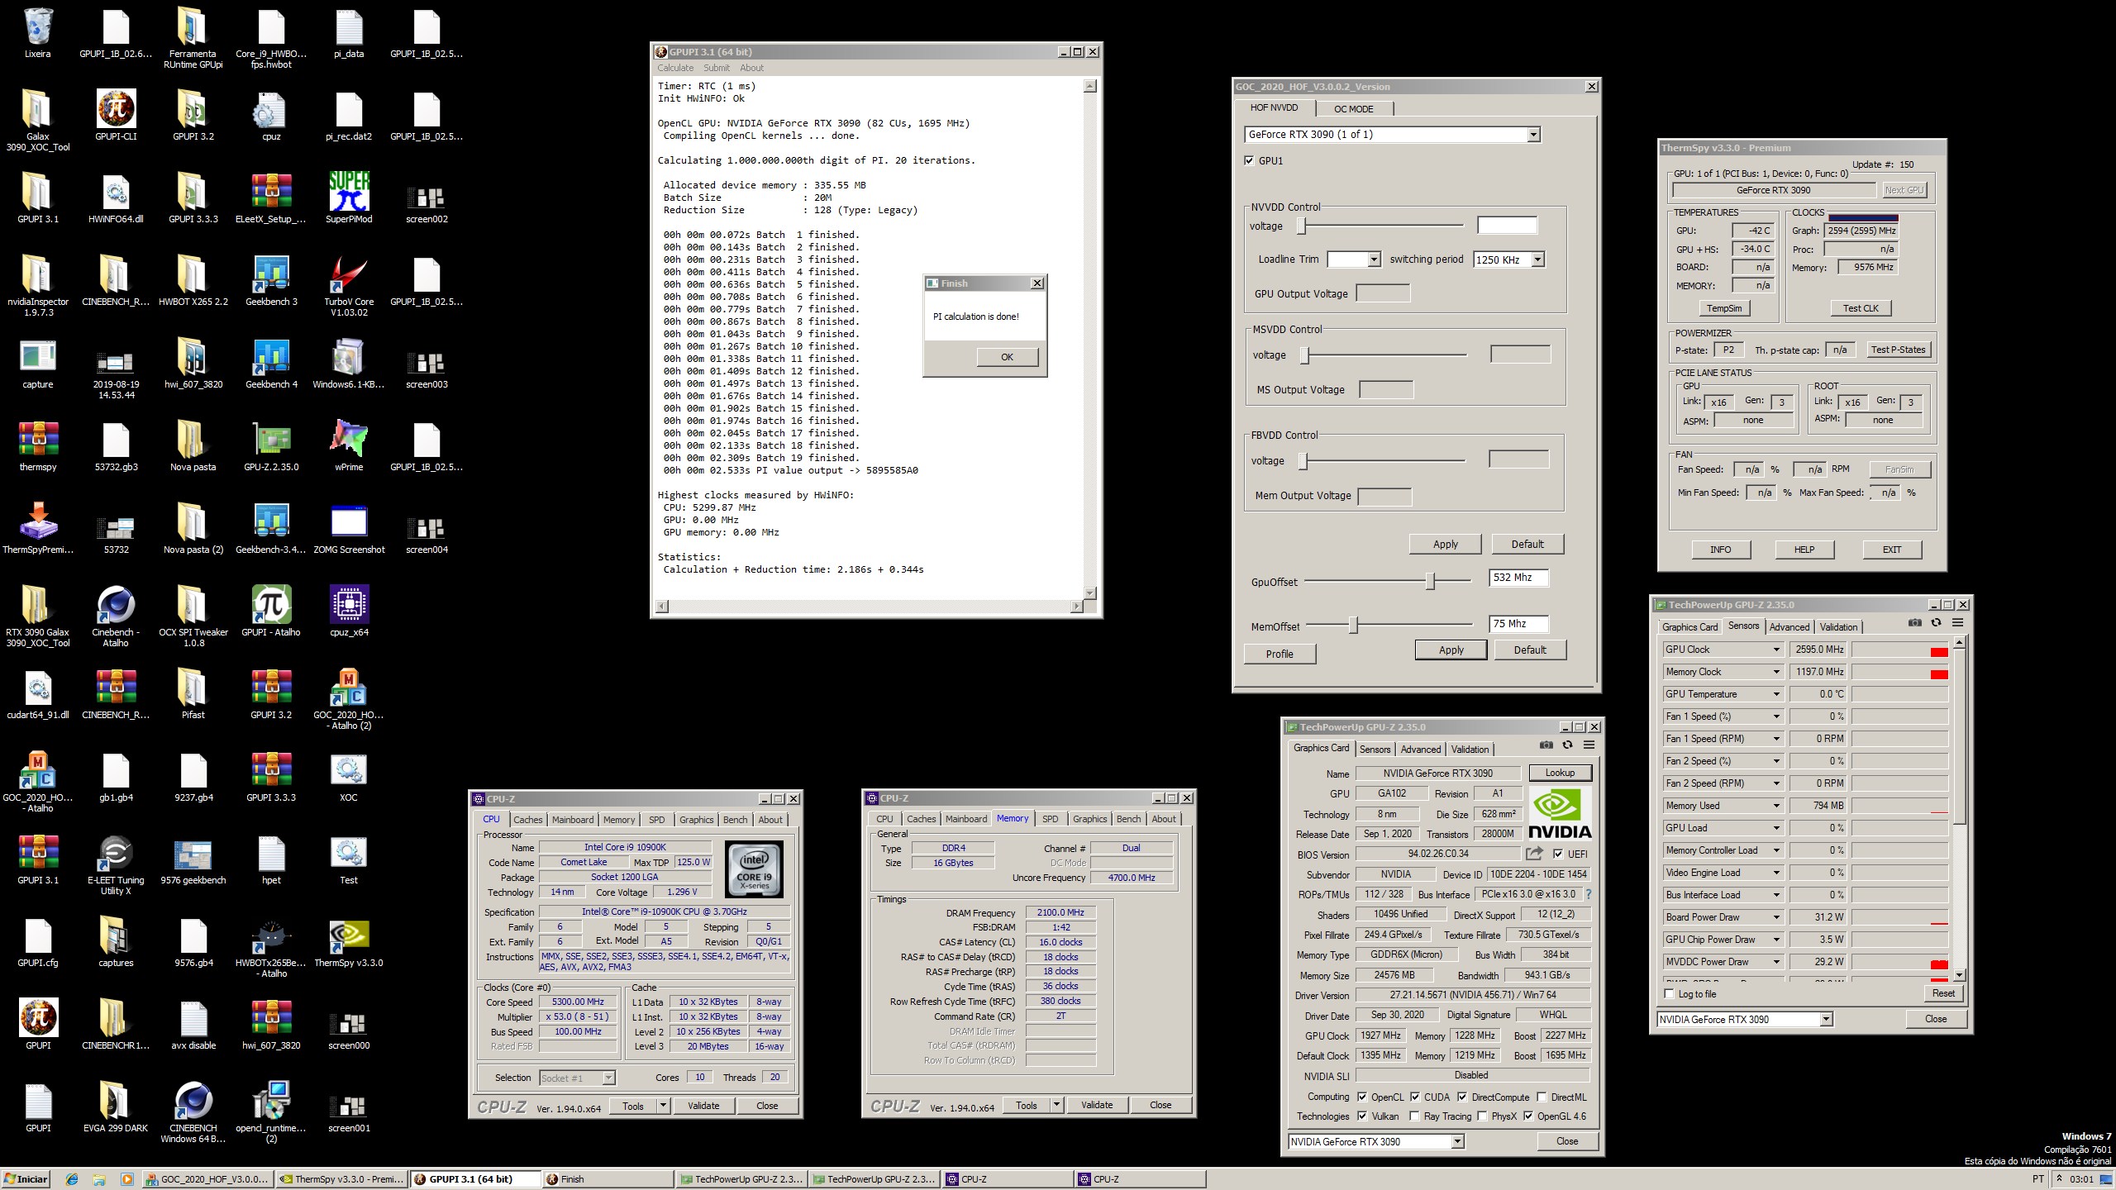Open the wPrime desktop icon

pyautogui.click(x=349, y=447)
